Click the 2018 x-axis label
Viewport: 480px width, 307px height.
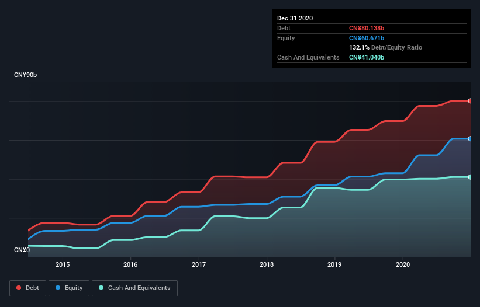267,264
